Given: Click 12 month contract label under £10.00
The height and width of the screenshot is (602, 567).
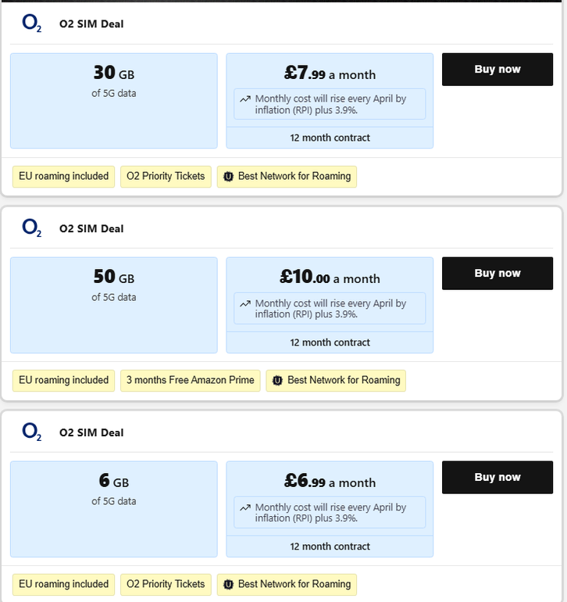Looking at the screenshot, I should 330,342.
